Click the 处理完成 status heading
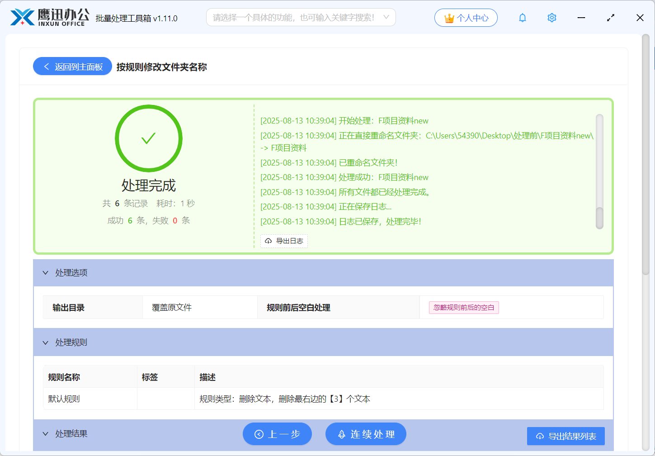Screen dimensions: 655x456 [149, 185]
